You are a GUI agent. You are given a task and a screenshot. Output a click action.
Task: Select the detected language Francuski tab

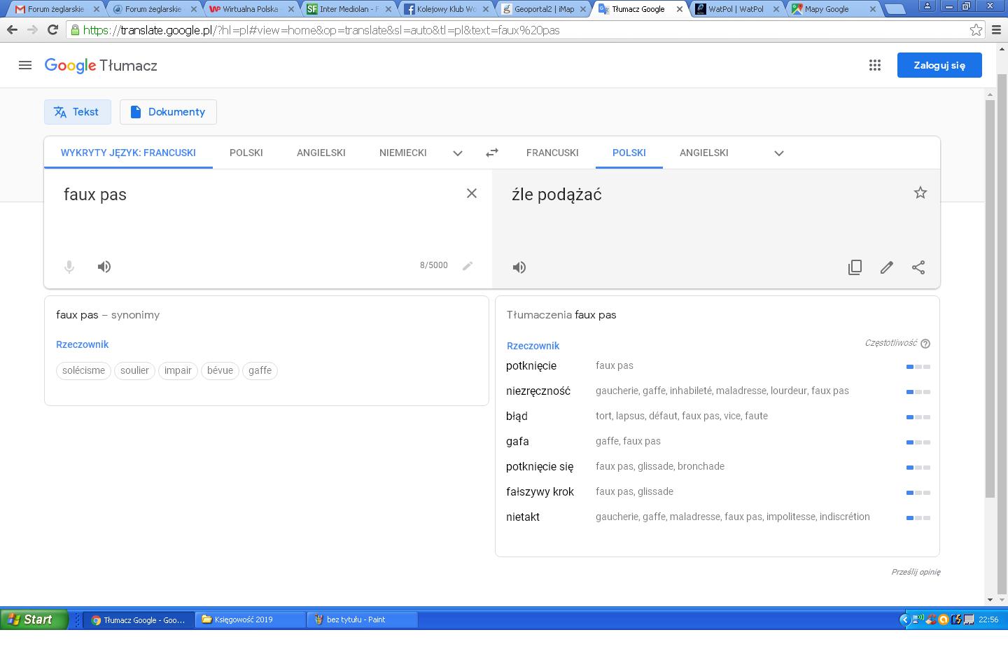coord(128,153)
